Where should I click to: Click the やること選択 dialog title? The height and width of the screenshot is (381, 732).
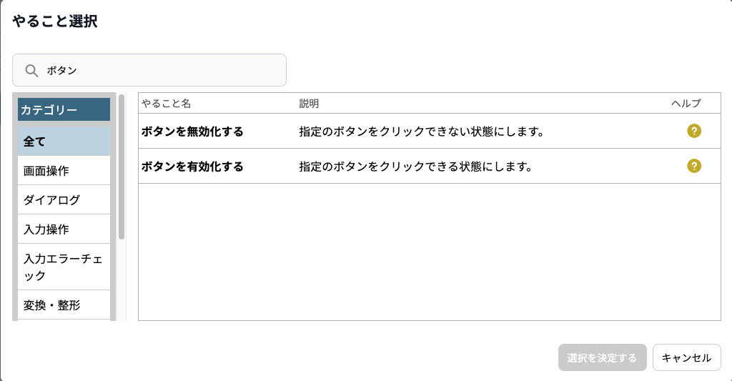click(55, 21)
